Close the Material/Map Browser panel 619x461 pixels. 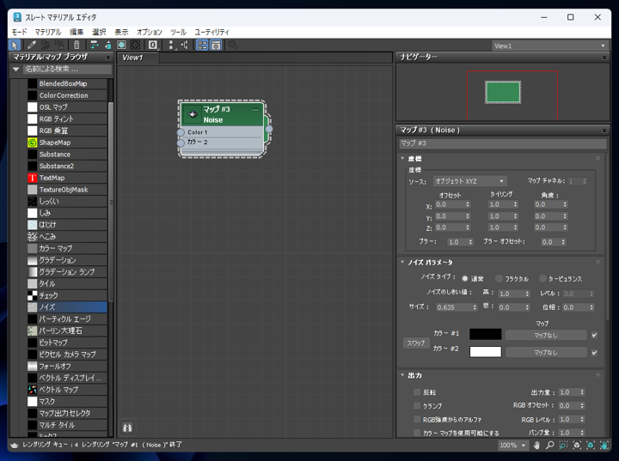pyautogui.click(x=108, y=58)
